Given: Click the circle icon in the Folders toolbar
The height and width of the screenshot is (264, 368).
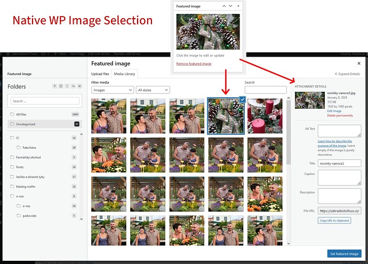Looking at the screenshot, I should 61,86.
